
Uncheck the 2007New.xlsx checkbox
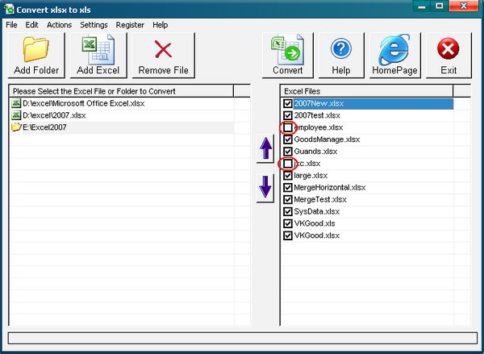click(x=288, y=104)
